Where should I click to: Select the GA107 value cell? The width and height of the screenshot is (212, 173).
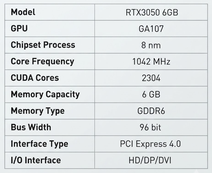(151, 29)
